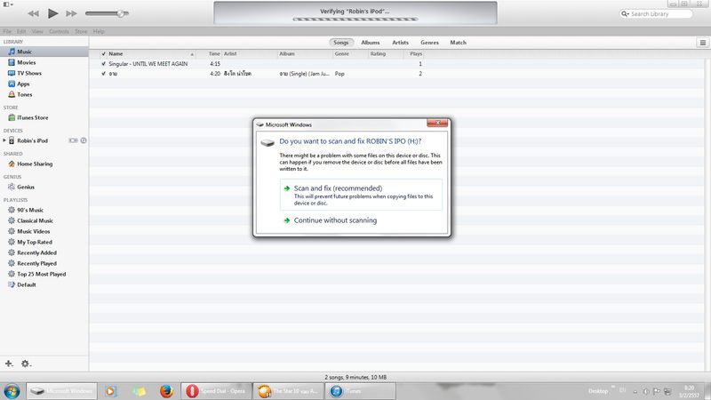Open the search options magnifier dropdown
The height and width of the screenshot is (400, 711).
click(x=625, y=14)
